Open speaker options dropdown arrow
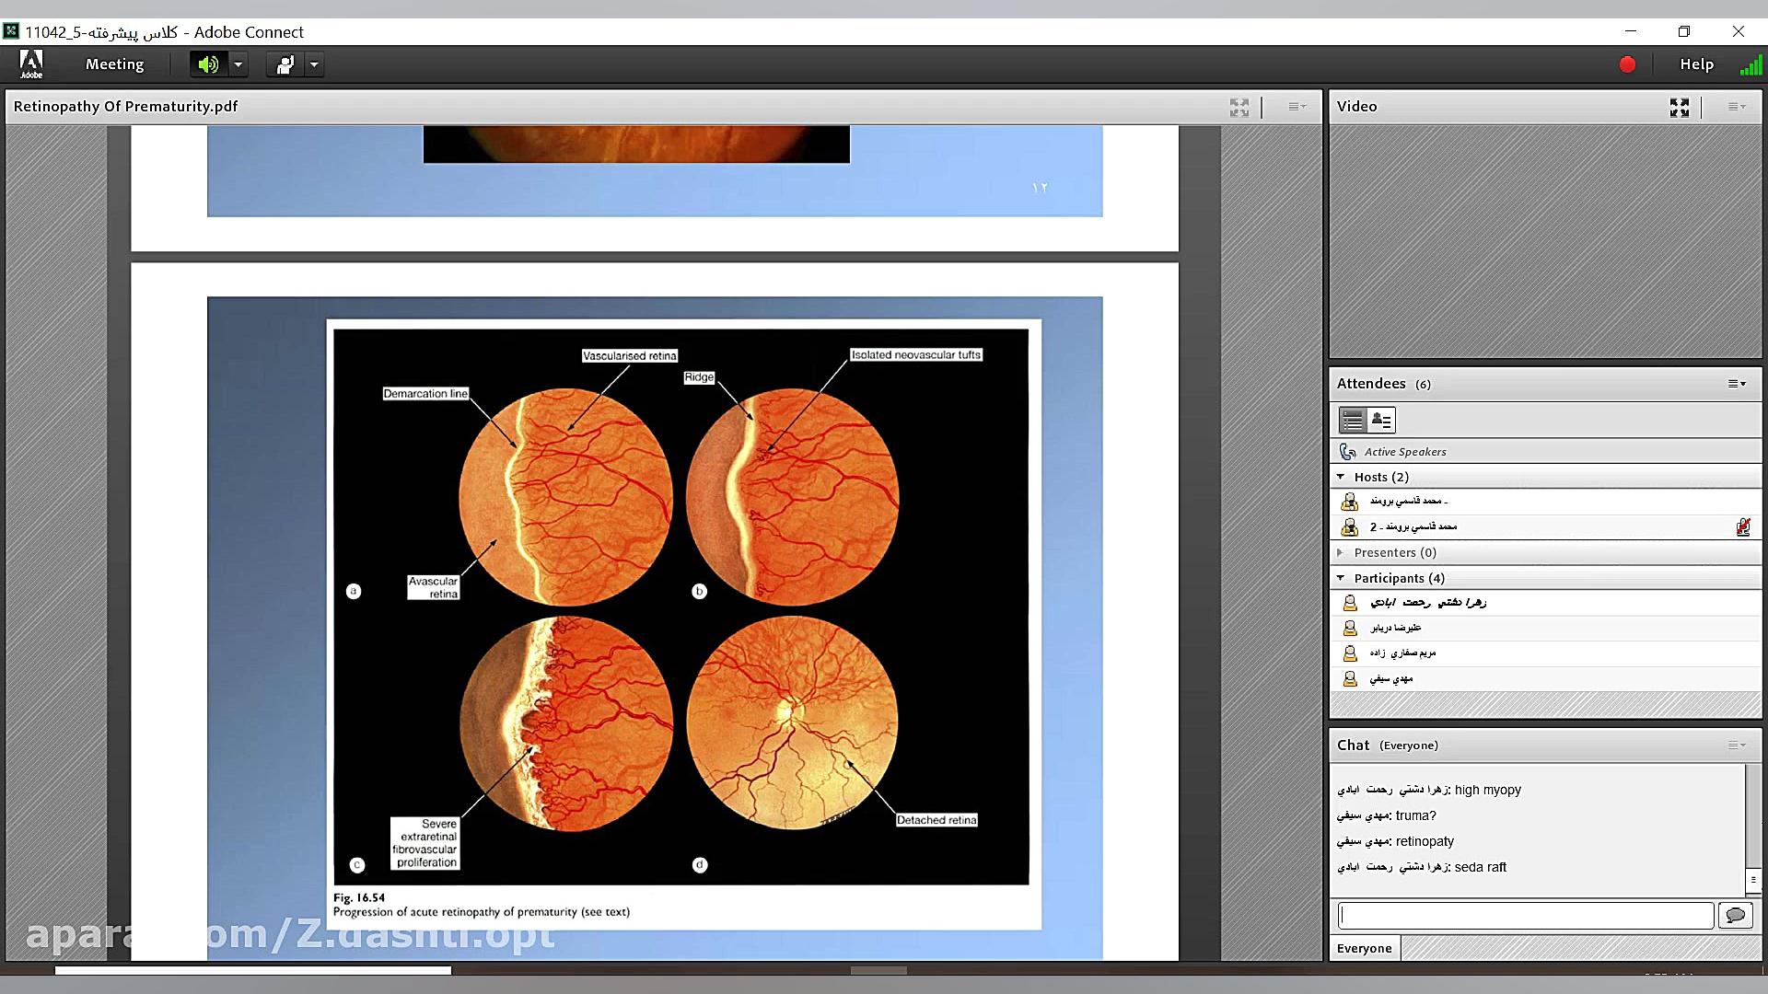1768x994 pixels. [x=238, y=64]
